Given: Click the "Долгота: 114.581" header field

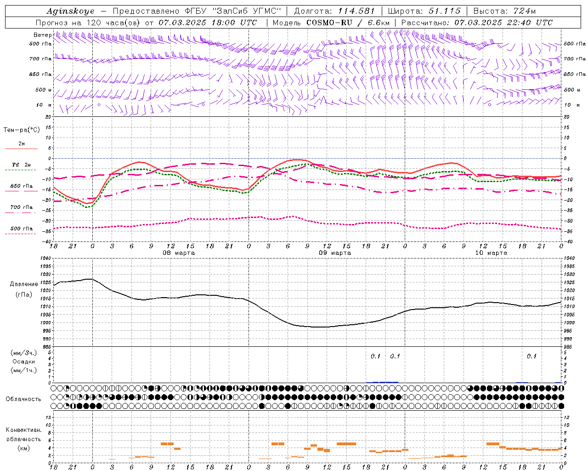Looking at the screenshot, I should (334, 11).
